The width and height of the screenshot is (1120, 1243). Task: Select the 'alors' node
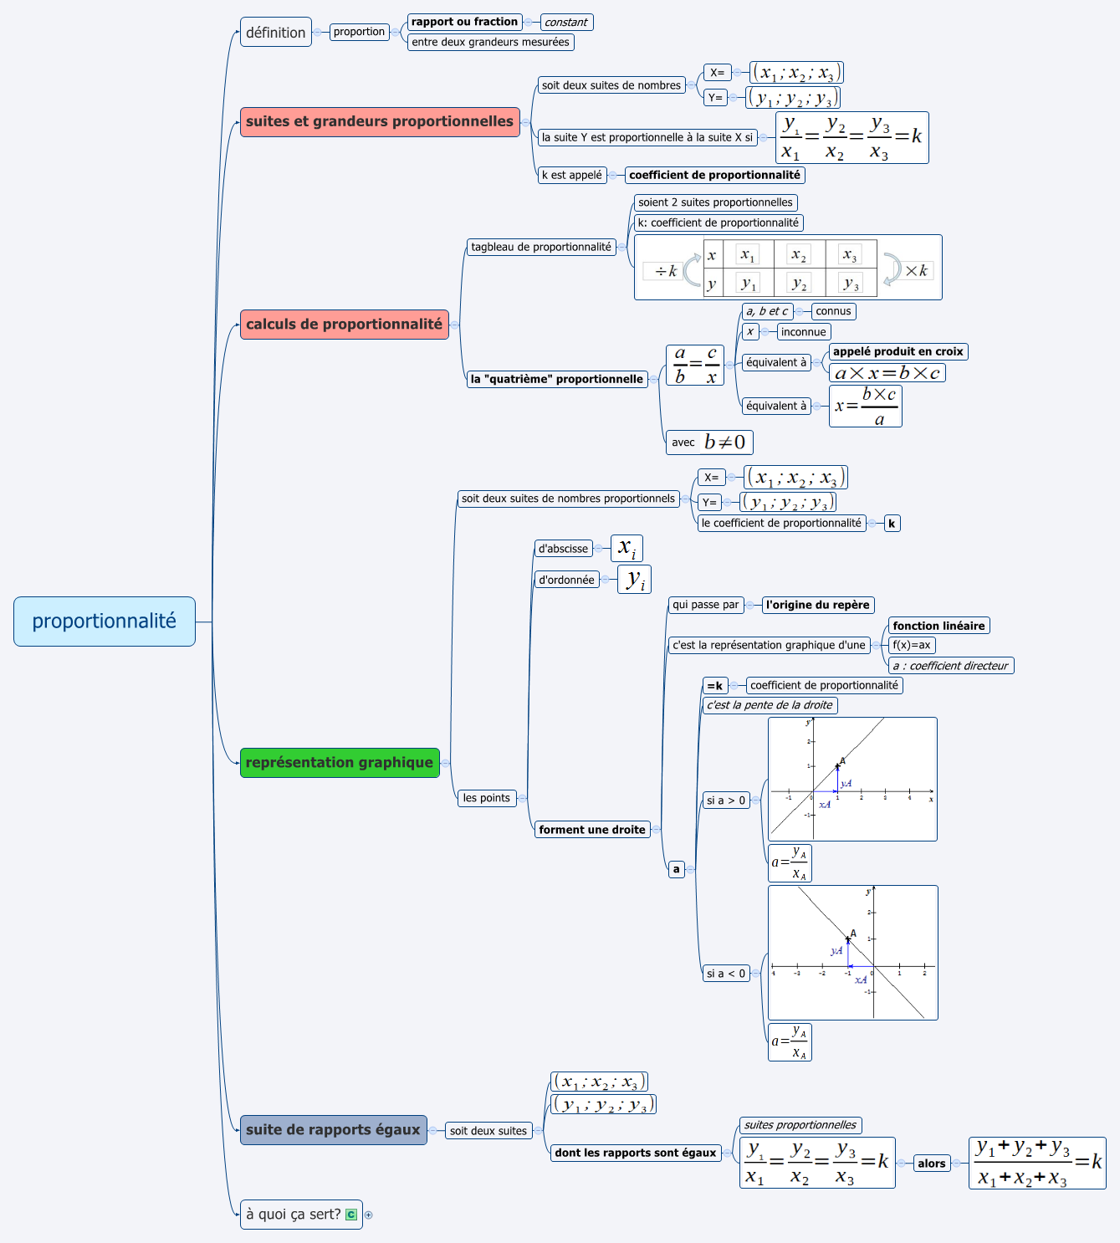[x=931, y=1164]
